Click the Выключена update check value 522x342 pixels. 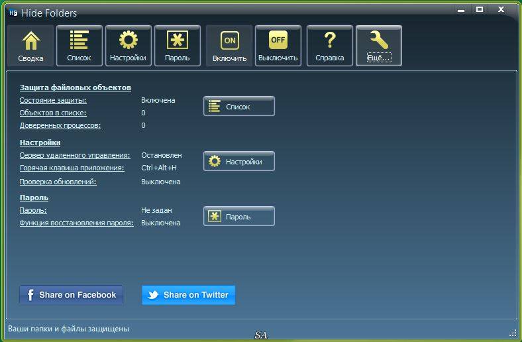(x=161, y=182)
